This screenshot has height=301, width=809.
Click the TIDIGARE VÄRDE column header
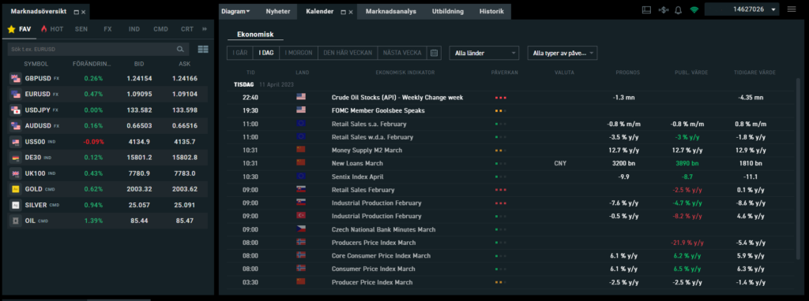point(754,72)
